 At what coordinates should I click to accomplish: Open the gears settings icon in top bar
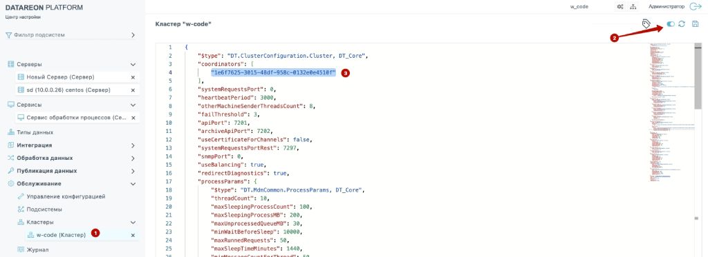(620, 7)
